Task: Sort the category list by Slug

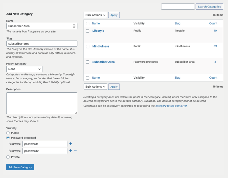Action: pos(177,23)
